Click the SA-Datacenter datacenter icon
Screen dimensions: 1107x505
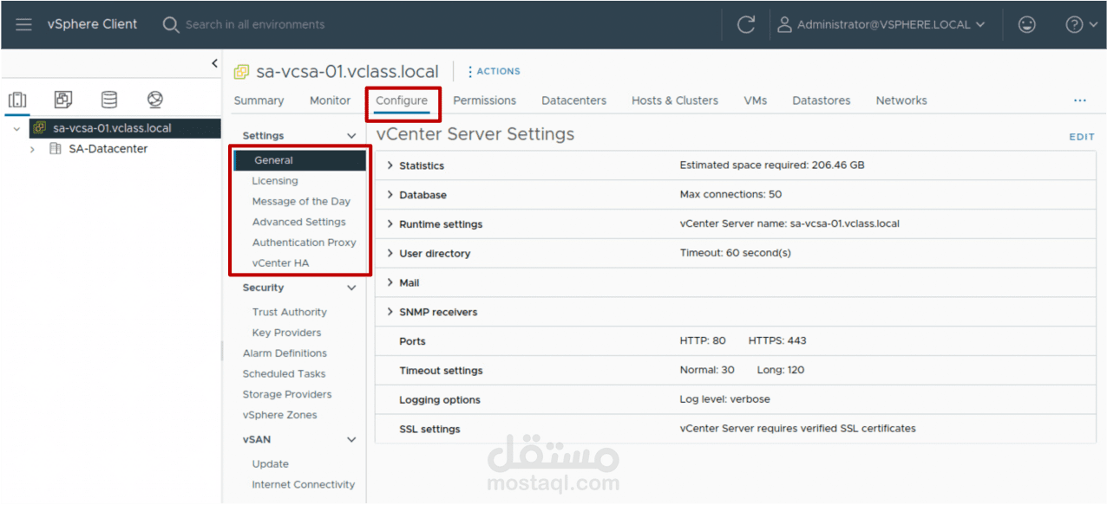tap(56, 149)
